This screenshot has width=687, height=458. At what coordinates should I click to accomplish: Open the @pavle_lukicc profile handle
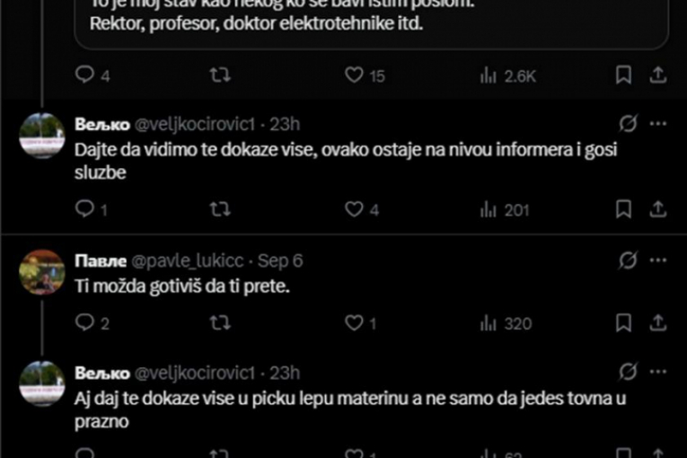pyautogui.click(x=188, y=260)
